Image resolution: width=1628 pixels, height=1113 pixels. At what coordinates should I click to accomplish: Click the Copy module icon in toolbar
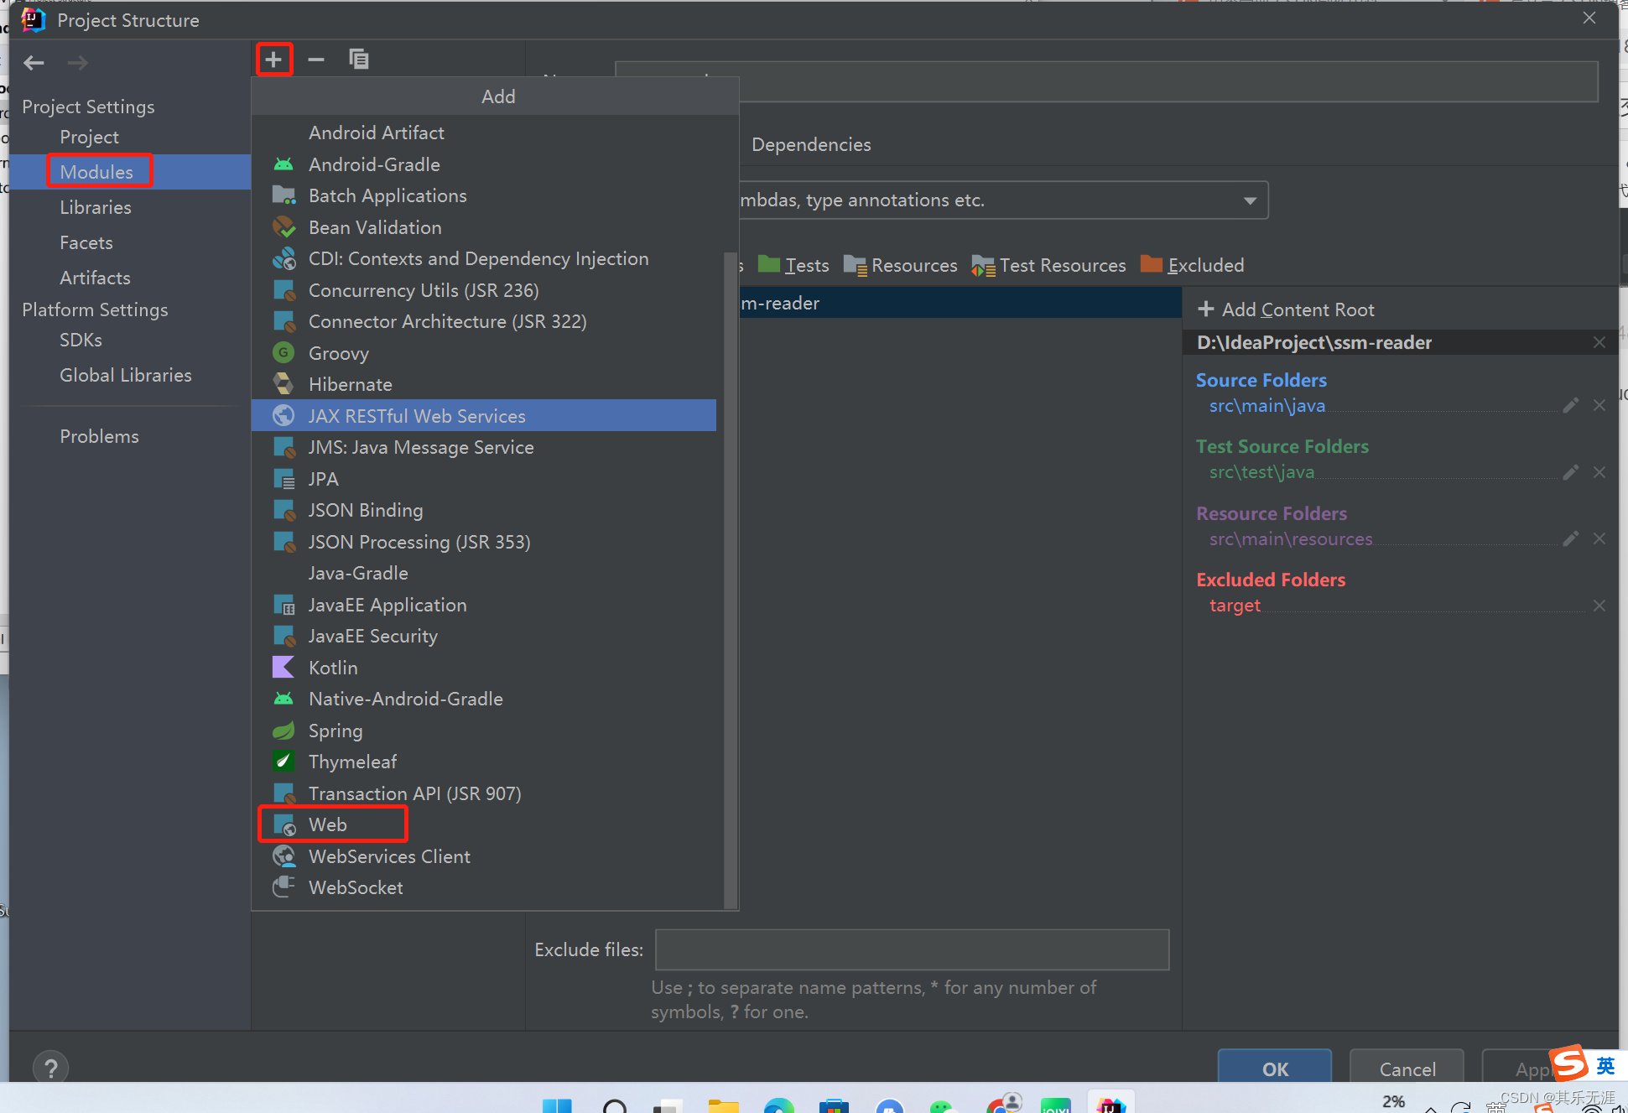point(358,60)
